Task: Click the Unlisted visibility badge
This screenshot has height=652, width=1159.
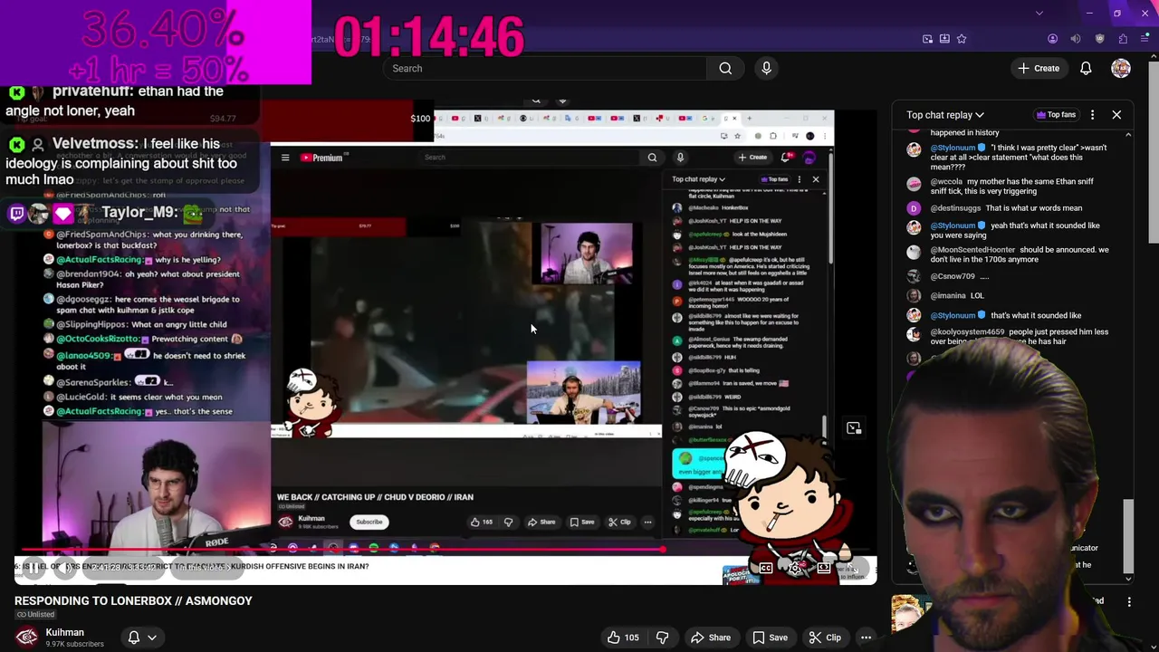Action: (x=35, y=615)
